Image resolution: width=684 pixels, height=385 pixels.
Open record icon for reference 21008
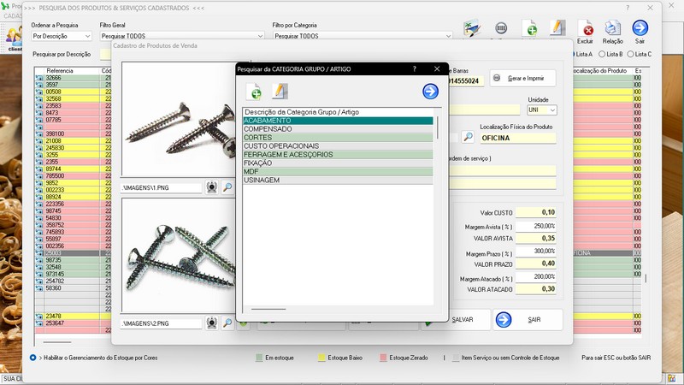[x=39, y=140]
